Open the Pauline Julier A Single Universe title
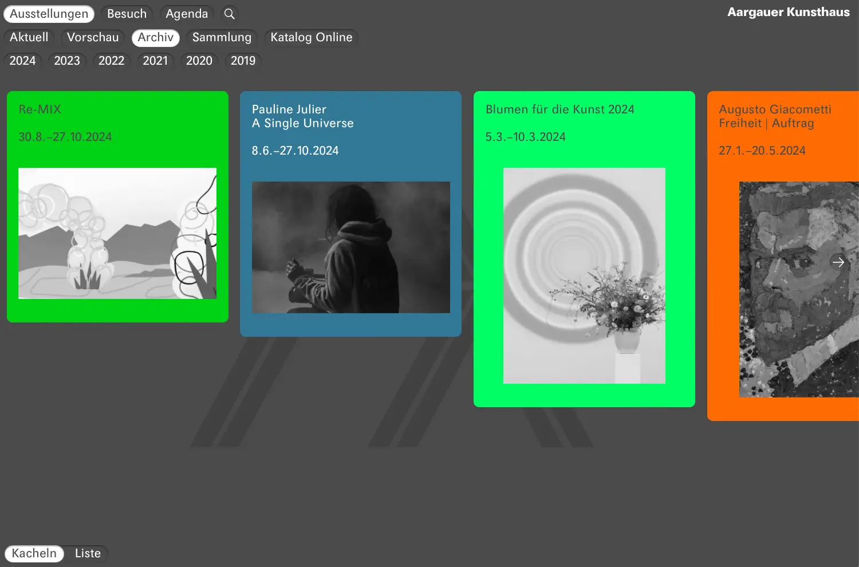Viewport: 859px width, 567px height. (303, 116)
